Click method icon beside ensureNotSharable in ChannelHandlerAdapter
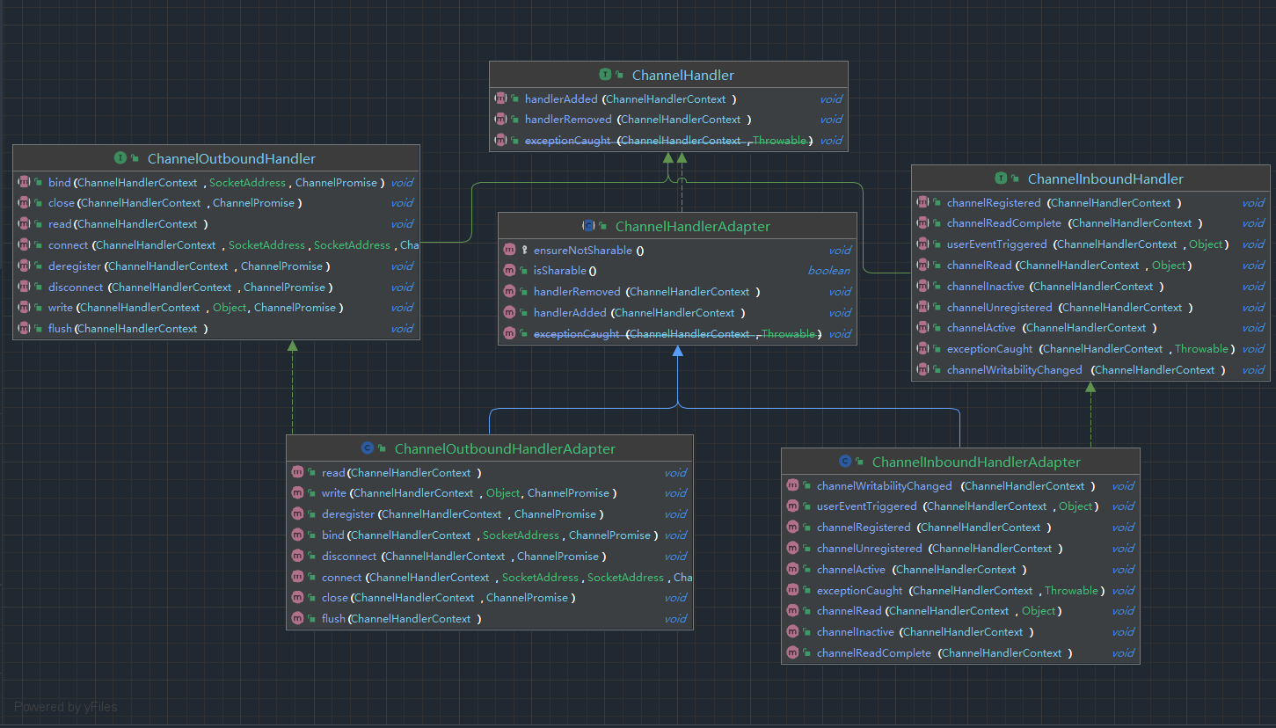 pyautogui.click(x=509, y=251)
